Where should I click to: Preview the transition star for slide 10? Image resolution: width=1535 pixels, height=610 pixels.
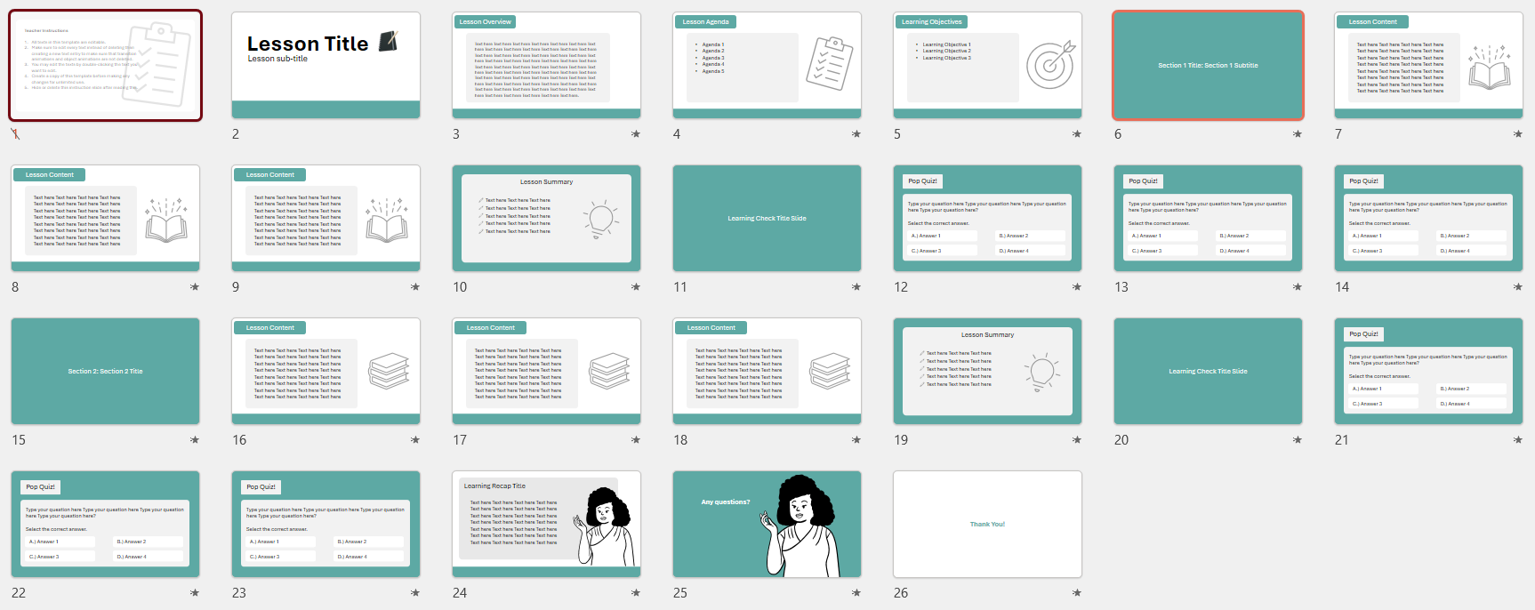pyautogui.click(x=635, y=287)
